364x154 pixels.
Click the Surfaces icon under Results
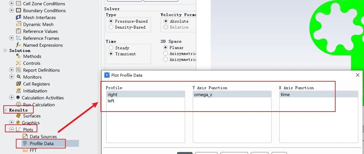(18, 116)
